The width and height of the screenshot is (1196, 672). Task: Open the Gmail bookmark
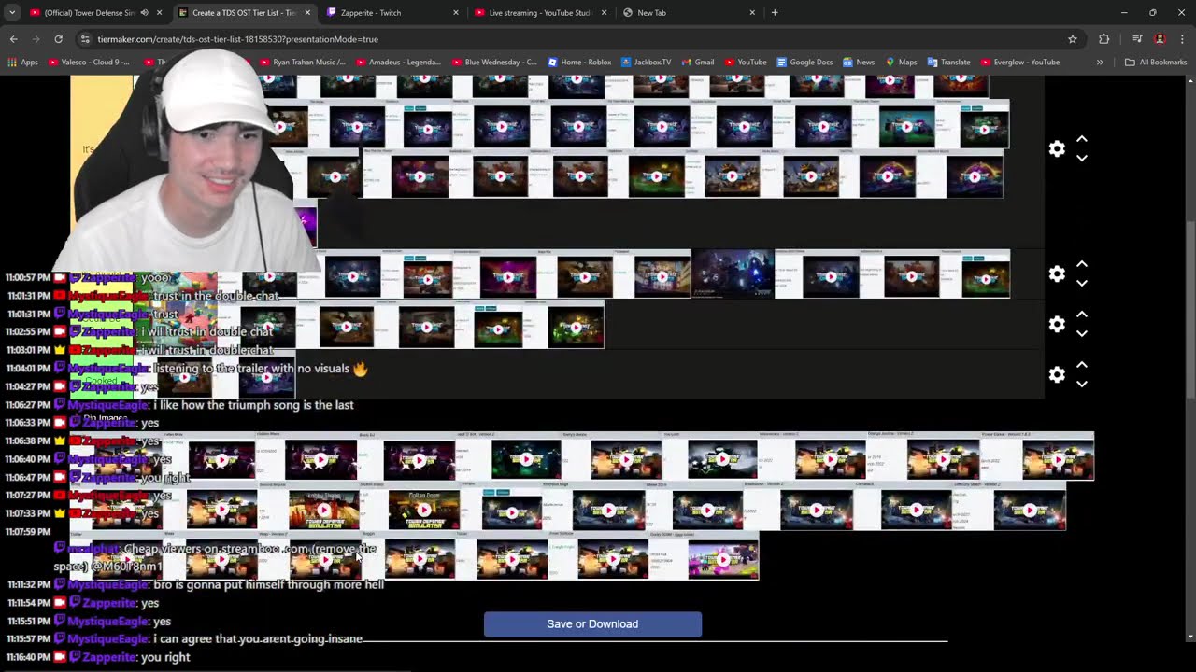tap(697, 63)
